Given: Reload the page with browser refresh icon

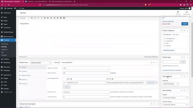Looking at the screenshot, I should pos(9,5).
